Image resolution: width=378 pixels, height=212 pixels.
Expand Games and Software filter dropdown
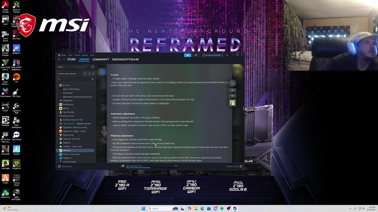coord(69,74)
